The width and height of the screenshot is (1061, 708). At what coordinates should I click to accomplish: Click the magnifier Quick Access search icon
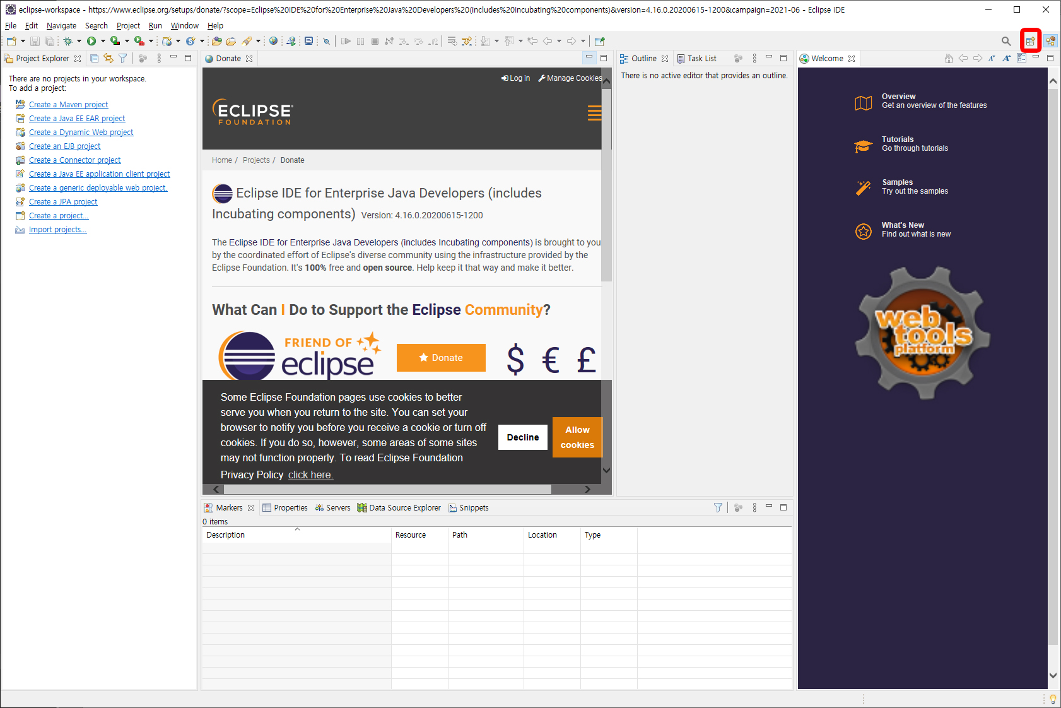(x=1006, y=41)
